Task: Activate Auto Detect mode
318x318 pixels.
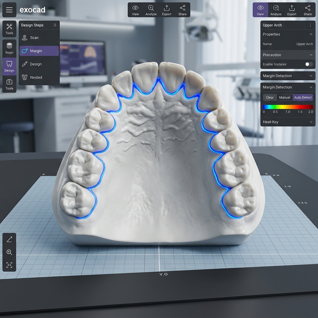Action: (x=302, y=97)
